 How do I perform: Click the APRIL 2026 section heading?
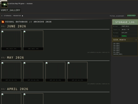click(18, 89)
